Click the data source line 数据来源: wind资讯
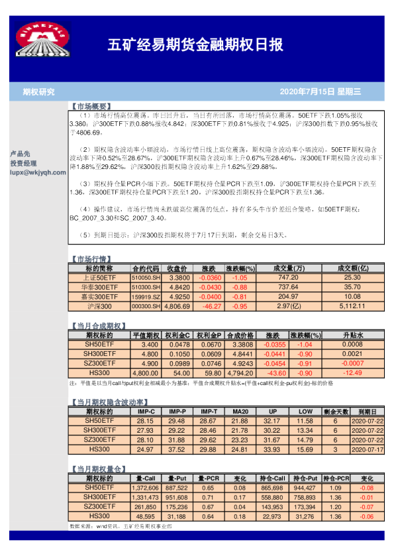This screenshot has width=394, height=558. [121, 526]
